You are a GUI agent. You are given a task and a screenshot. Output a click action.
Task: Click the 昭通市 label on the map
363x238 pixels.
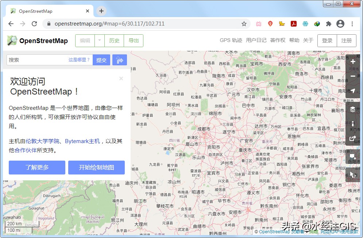coord(198,192)
